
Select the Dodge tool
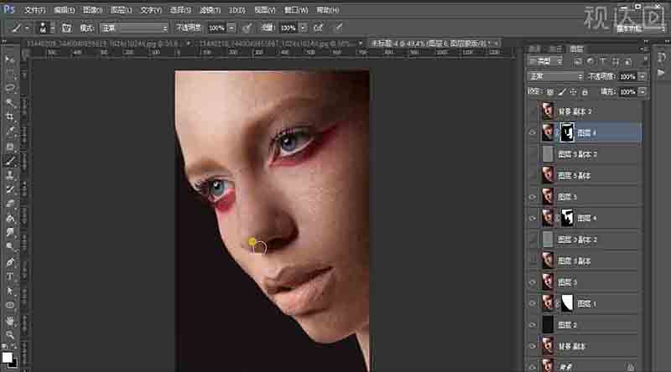10,247
